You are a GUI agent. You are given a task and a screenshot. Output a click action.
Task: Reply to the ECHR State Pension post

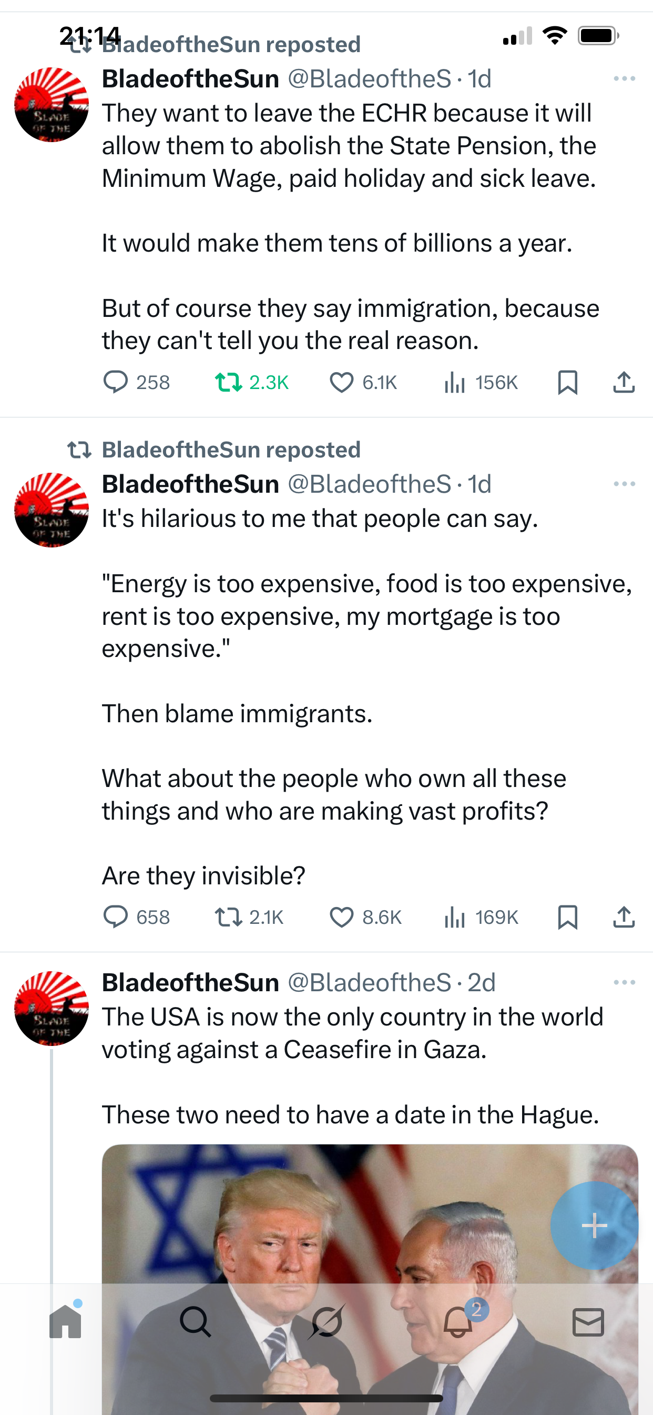coord(116,382)
